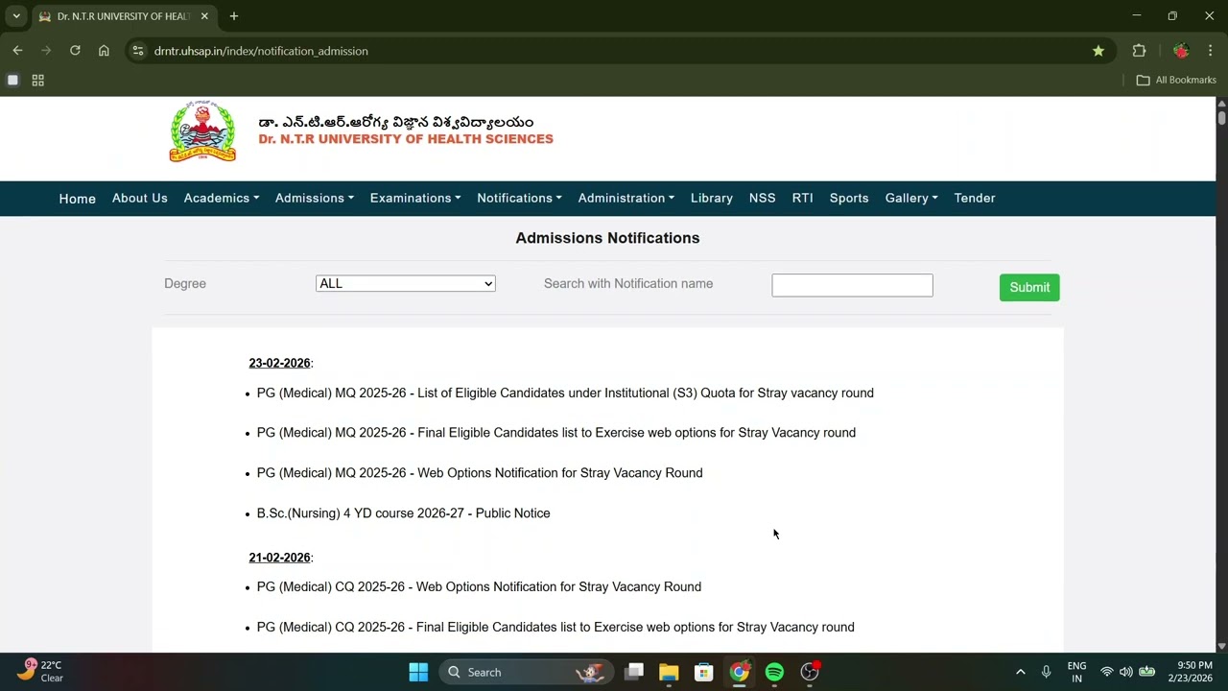
Task: Open the tab search dropdown arrow
Action: 16,16
